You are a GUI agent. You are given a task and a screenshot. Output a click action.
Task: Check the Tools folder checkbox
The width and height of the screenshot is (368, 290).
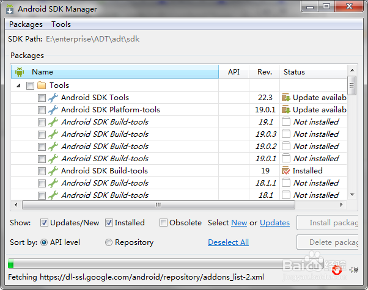[30, 85]
